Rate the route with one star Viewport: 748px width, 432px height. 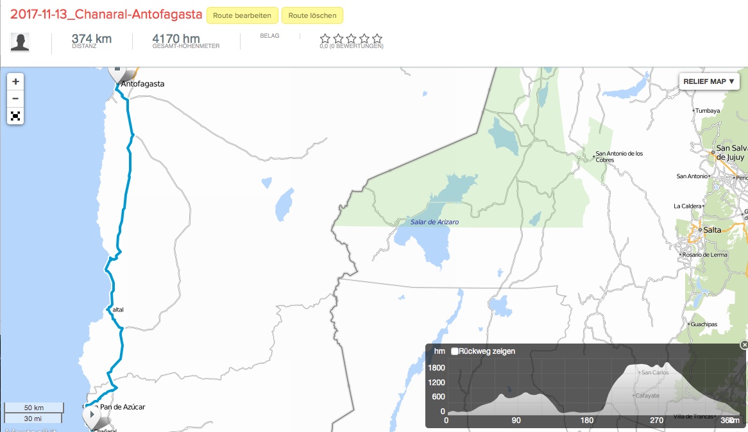(325, 39)
